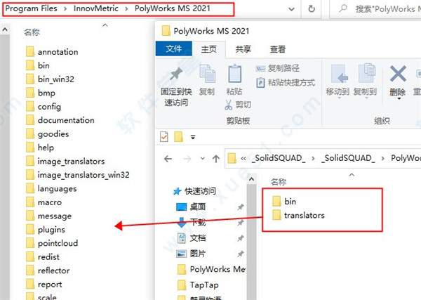Viewport: 421px width, 300px height.
Task: Expand the quick access toolbar customize arrow
Action: pyautogui.click(x=193, y=137)
